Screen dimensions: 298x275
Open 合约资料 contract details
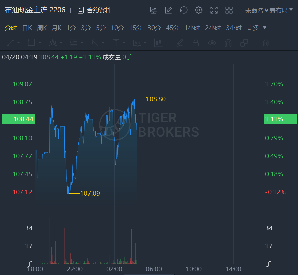[95, 10]
